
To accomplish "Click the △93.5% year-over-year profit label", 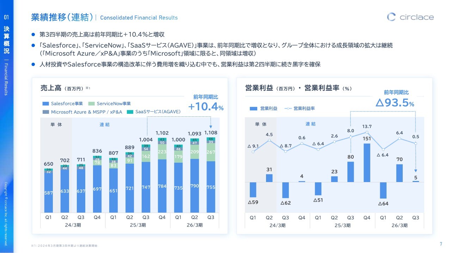I will 395,103.
